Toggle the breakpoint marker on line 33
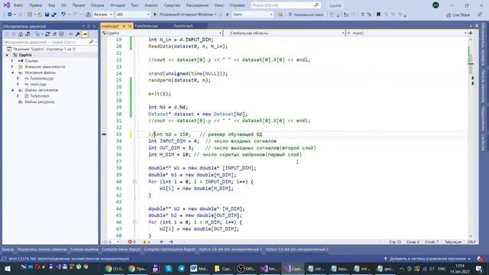The width and height of the screenshot is (489, 275). tap(104, 134)
